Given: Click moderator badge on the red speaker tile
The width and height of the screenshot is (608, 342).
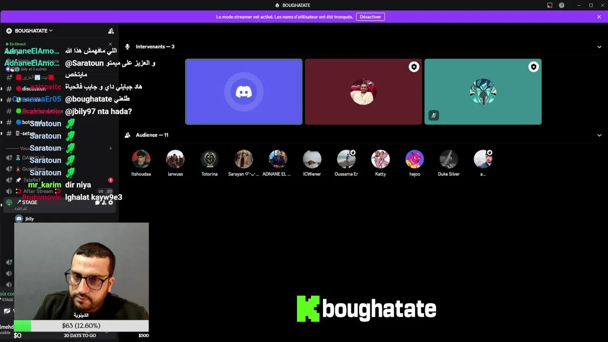Looking at the screenshot, I should click(x=414, y=67).
